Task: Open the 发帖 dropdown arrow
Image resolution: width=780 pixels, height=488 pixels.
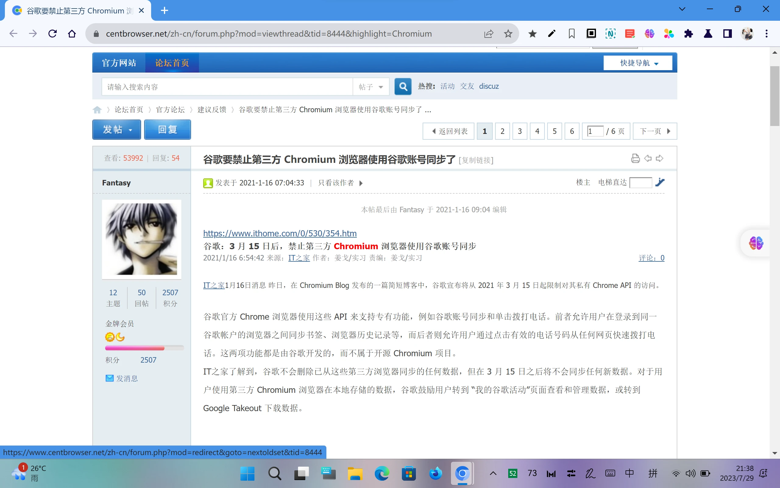Action: 130,129
